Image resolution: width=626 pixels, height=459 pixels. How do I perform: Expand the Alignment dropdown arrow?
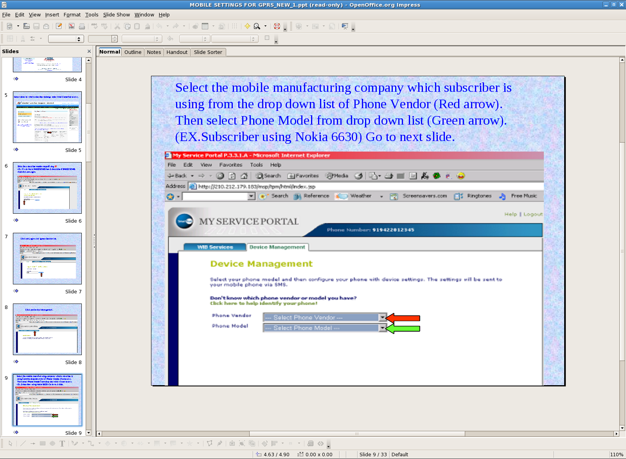[282, 443]
